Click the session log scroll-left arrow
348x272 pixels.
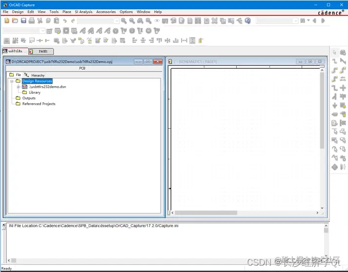(9, 260)
